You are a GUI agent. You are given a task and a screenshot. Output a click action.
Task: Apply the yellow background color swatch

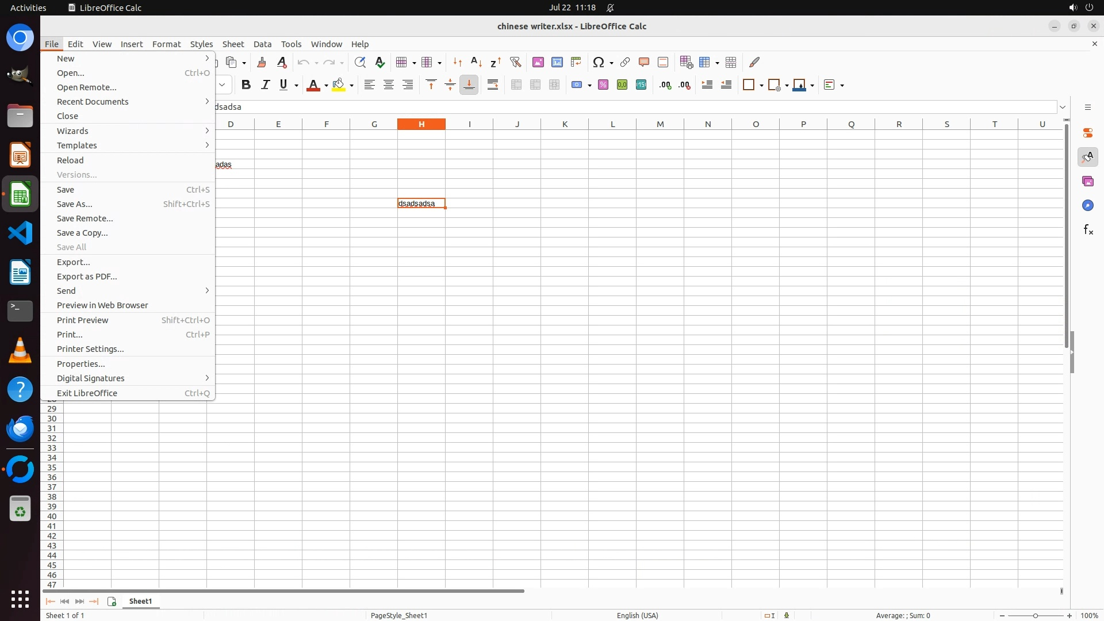[339, 85]
